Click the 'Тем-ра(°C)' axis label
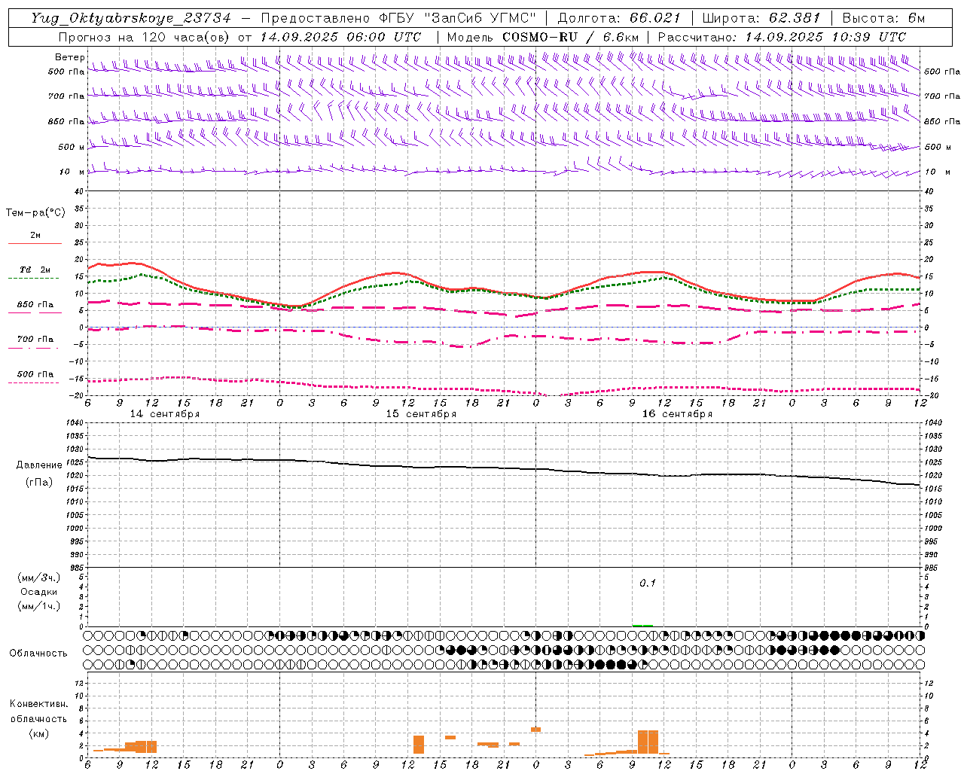This screenshot has width=964, height=771. 35,213
